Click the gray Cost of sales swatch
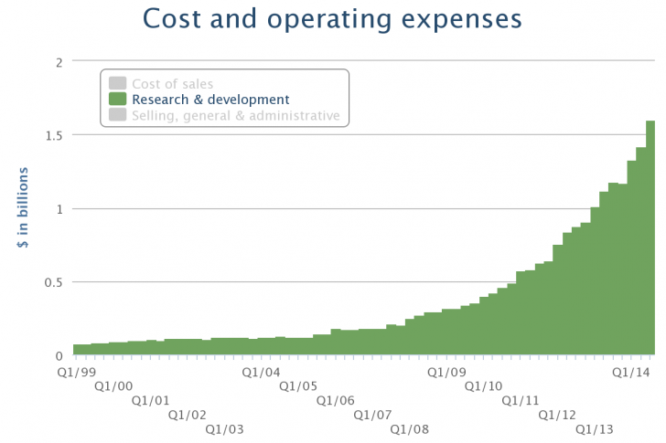This screenshot has width=666, height=443. tap(118, 83)
